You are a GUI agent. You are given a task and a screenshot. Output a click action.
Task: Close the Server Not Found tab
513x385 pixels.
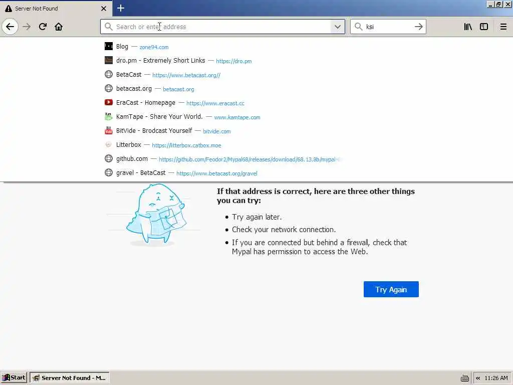point(104,9)
